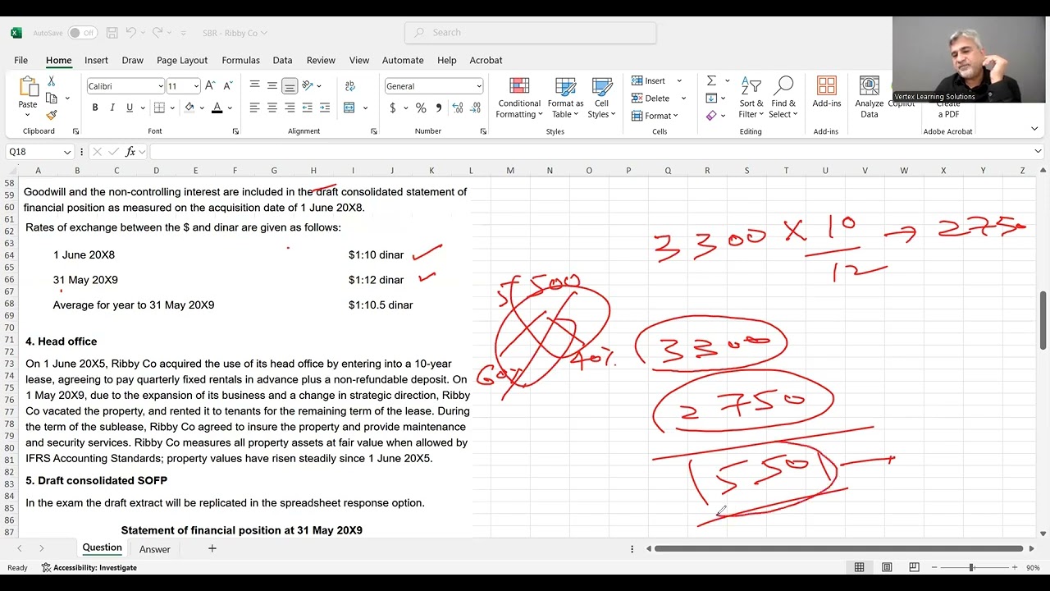This screenshot has width=1050, height=591.
Task: Click the Search box in the title bar
Action: [x=531, y=33]
